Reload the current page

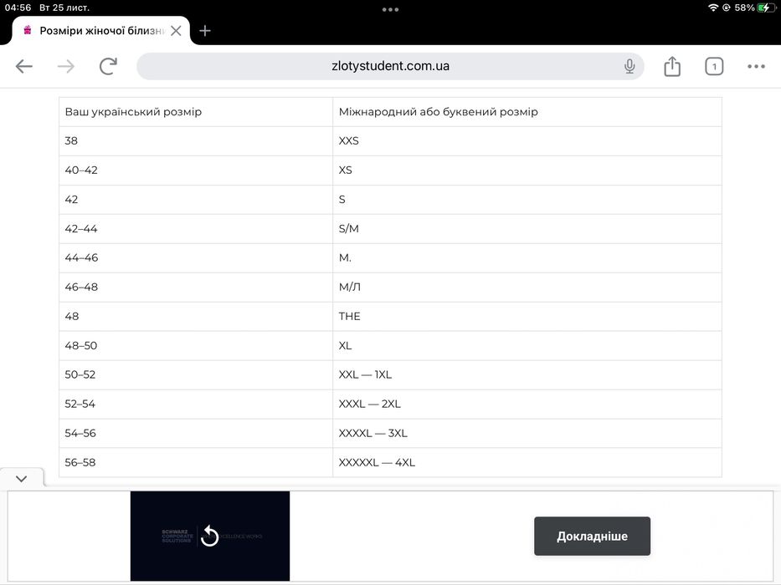pyautogui.click(x=108, y=67)
